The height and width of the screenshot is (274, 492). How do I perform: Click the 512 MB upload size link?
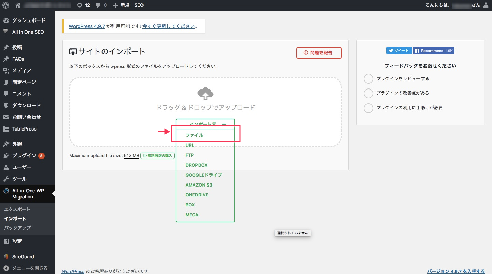(132, 155)
